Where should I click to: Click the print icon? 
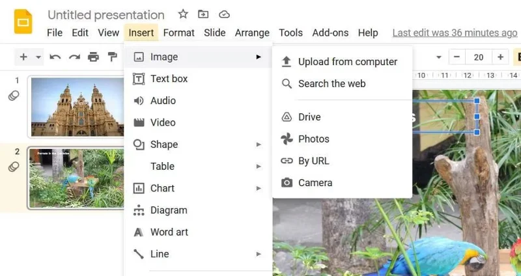click(93, 57)
